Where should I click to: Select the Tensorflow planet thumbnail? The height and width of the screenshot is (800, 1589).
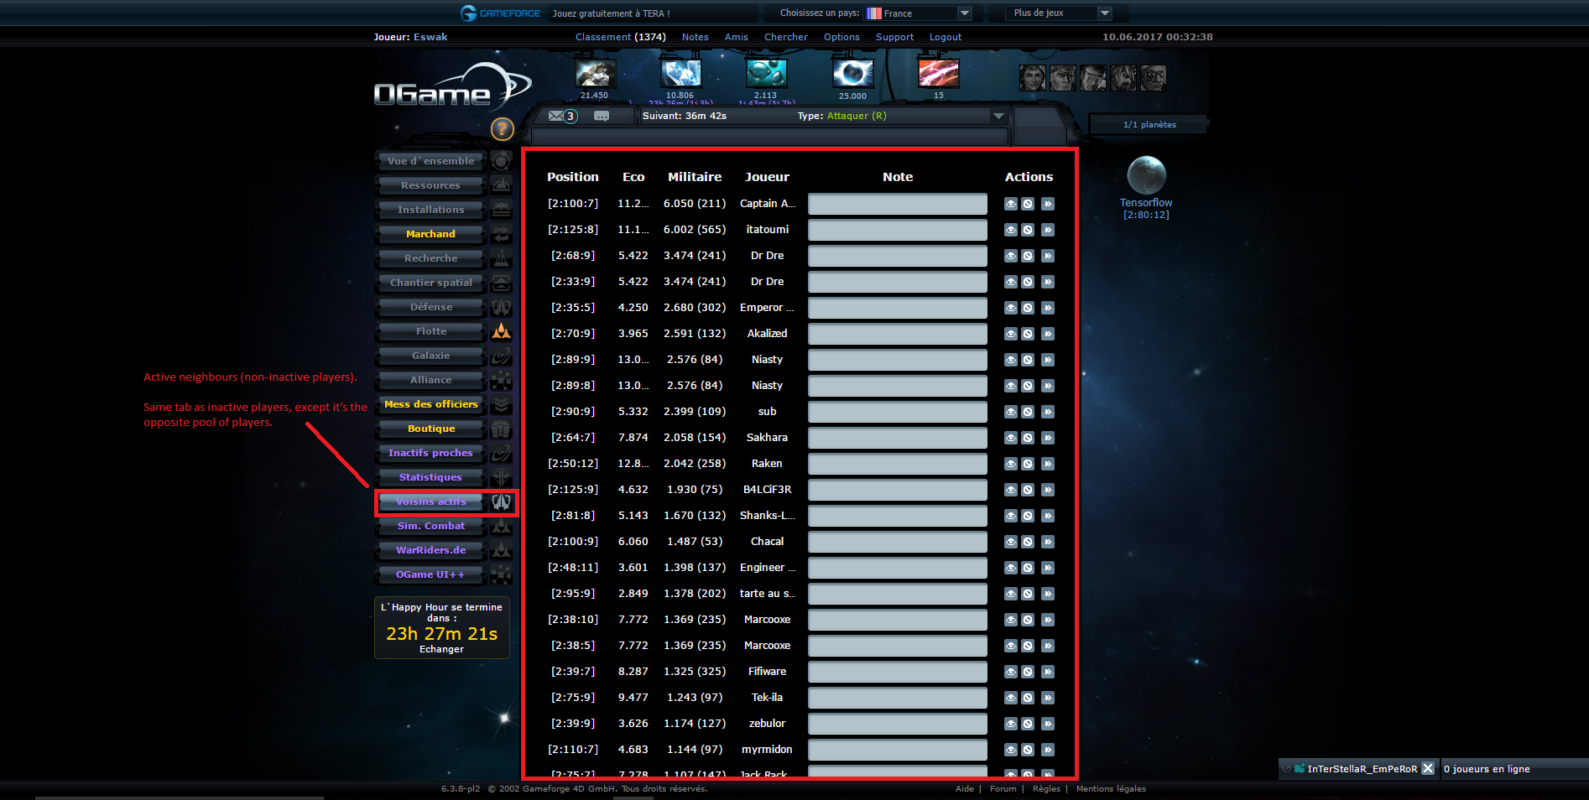(x=1146, y=175)
